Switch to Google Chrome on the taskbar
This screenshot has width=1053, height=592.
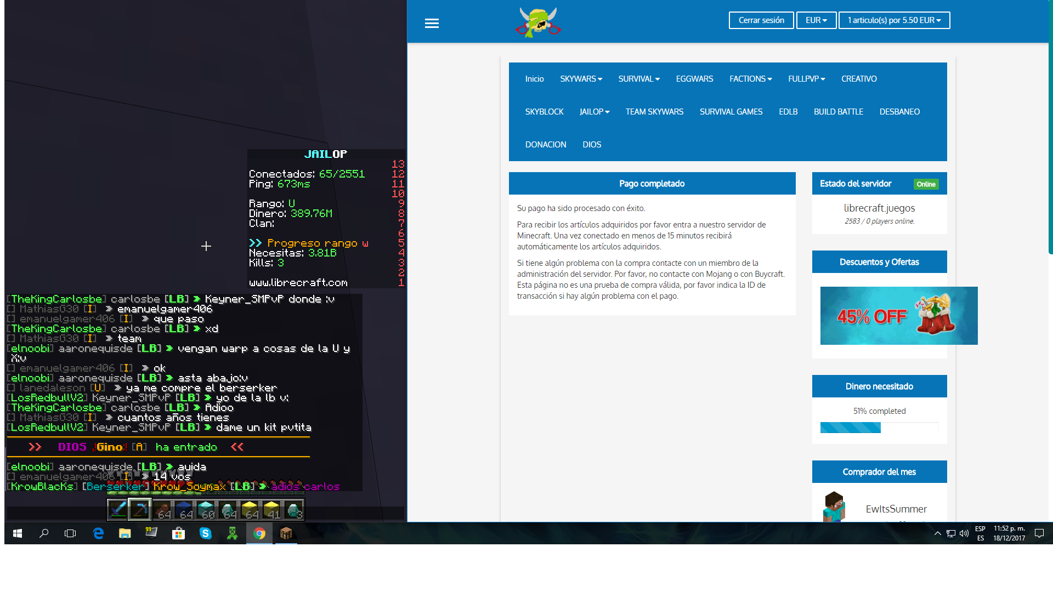(259, 533)
